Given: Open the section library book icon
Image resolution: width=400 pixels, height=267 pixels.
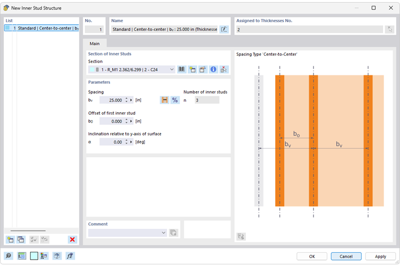Looking at the screenshot, I should point(182,70).
